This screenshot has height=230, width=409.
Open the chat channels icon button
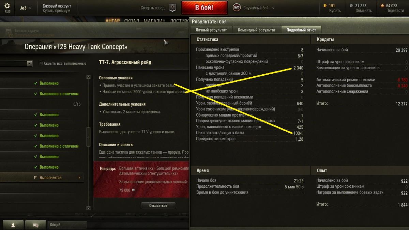pos(35,225)
